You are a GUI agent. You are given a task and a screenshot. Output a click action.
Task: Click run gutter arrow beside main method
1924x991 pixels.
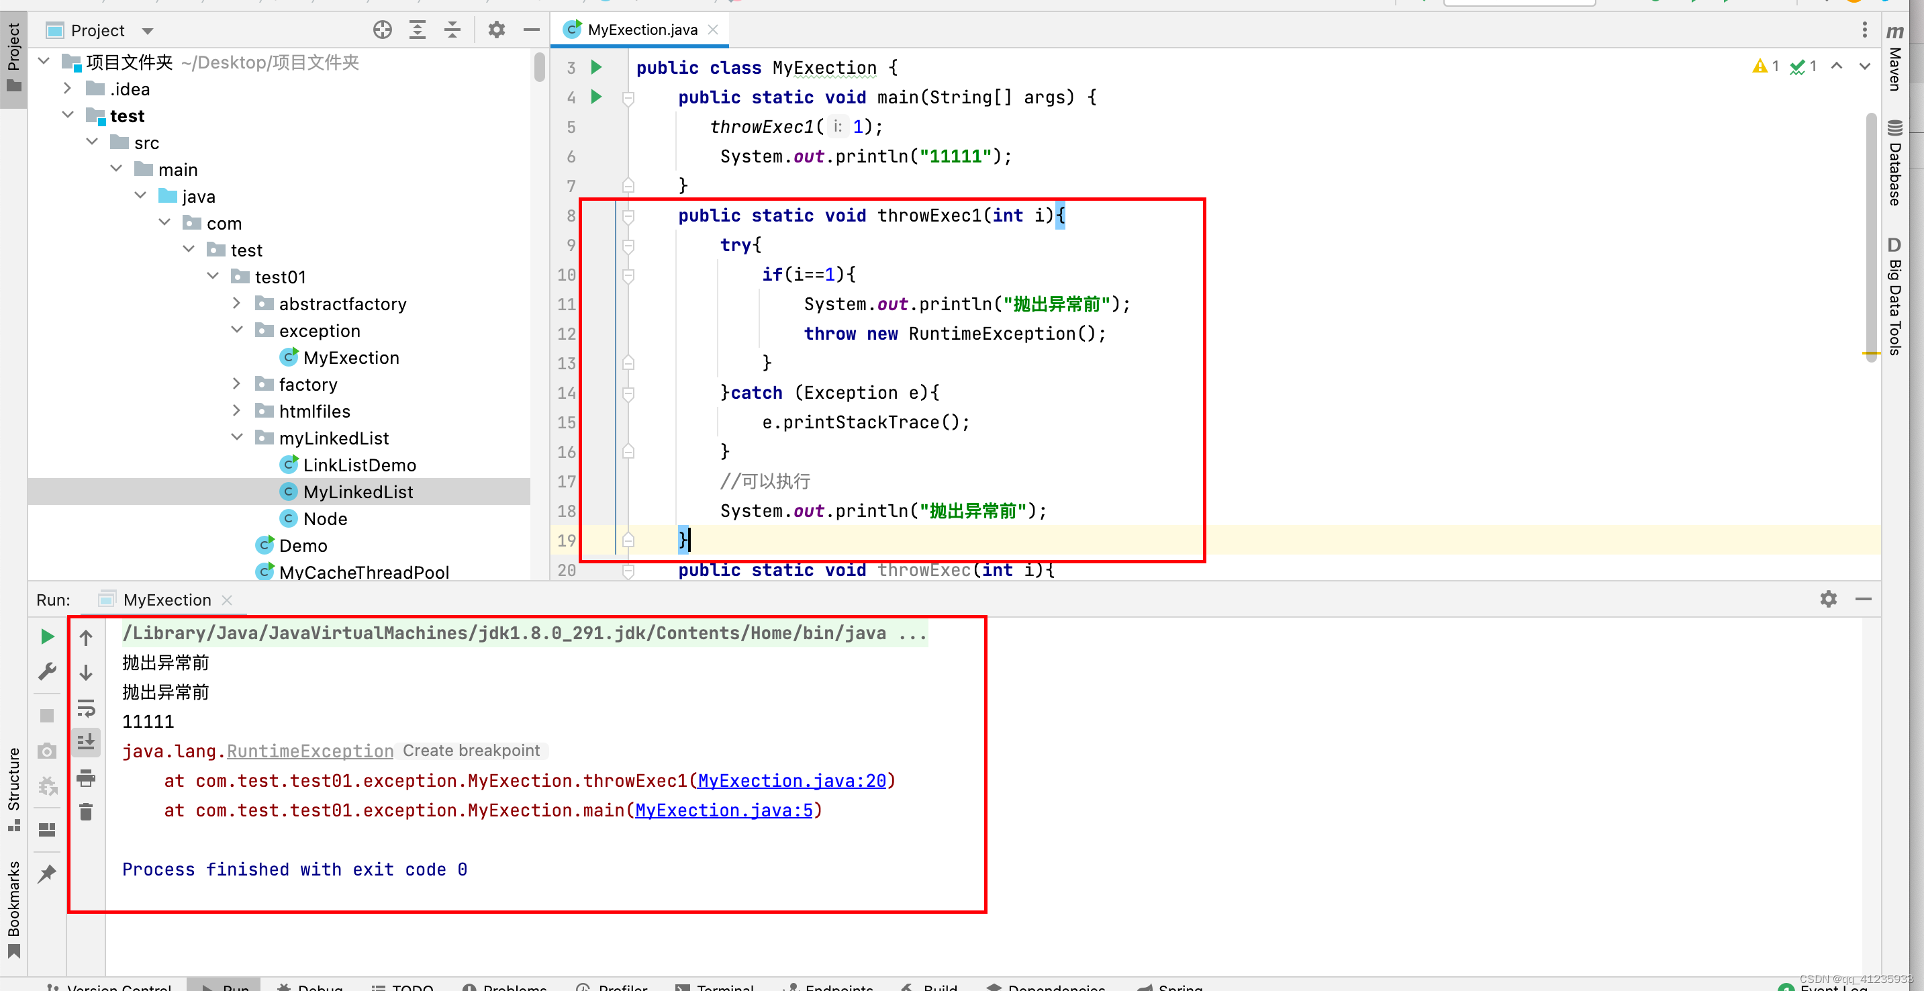click(596, 96)
